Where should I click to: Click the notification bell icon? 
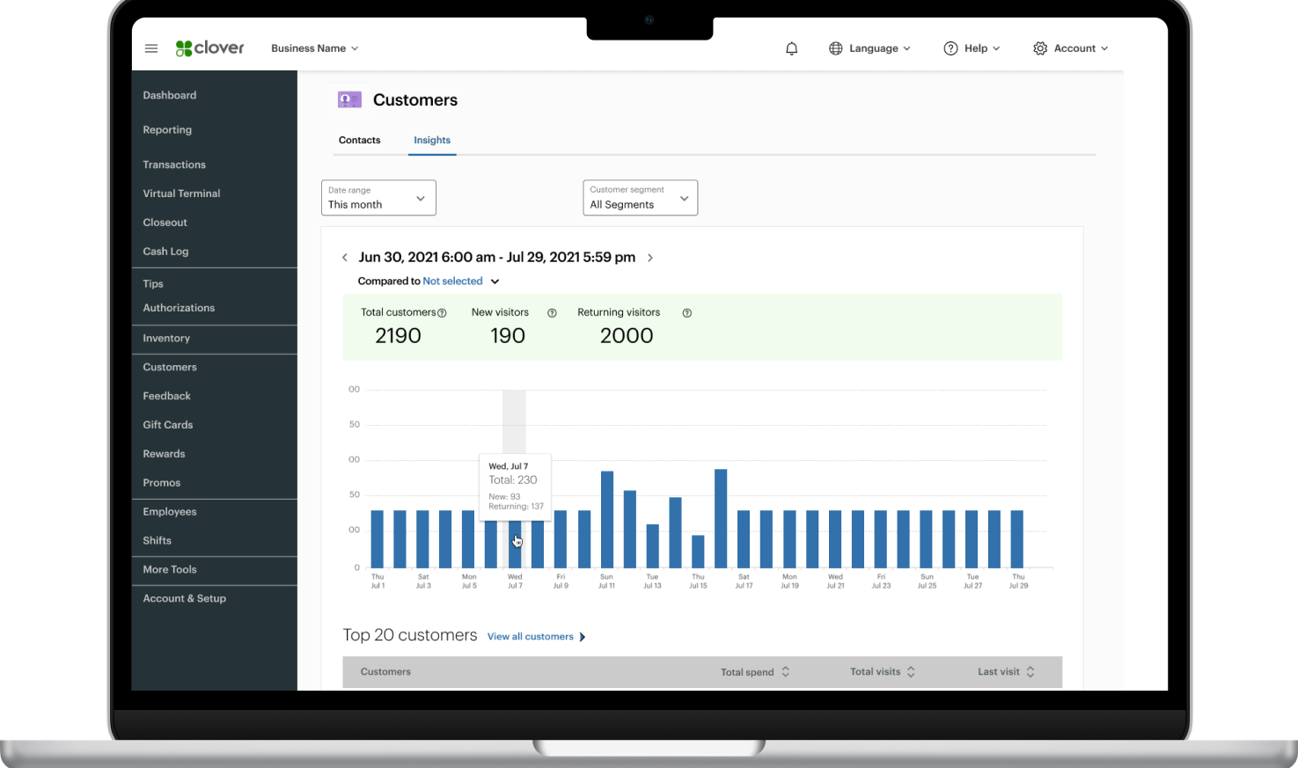click(791, 48)
